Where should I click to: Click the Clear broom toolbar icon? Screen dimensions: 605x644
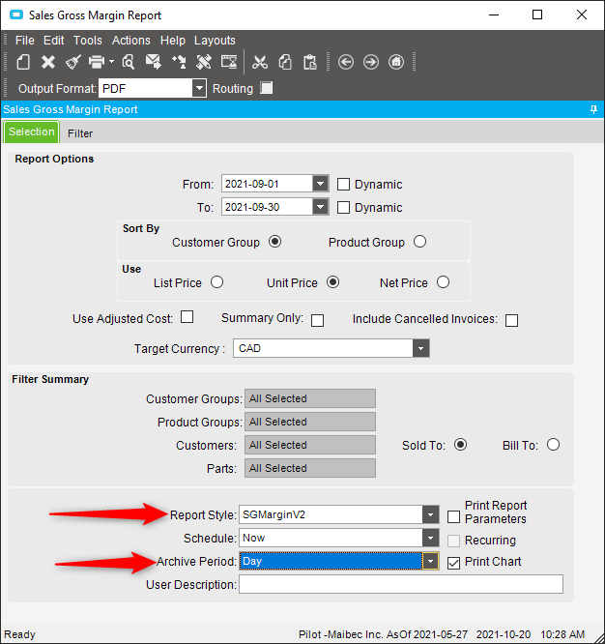(73, 62)
